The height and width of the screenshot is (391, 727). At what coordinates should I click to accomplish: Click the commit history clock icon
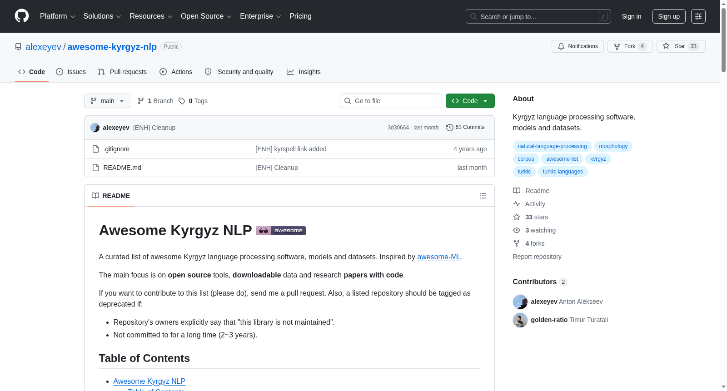click(450, 128)
